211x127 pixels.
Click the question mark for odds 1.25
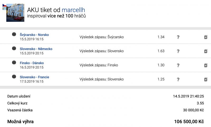[x=178, y=79]
